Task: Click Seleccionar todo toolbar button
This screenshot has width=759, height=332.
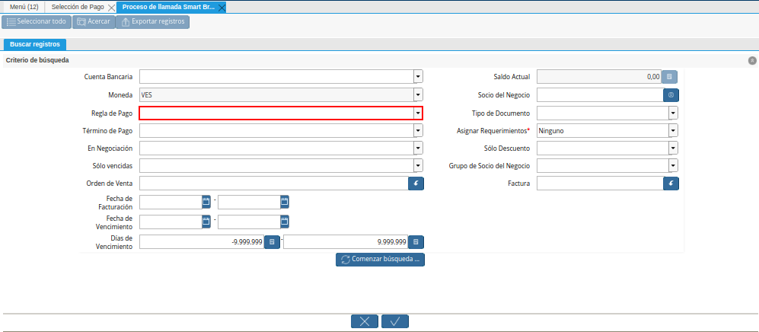Action: [37, 22]
